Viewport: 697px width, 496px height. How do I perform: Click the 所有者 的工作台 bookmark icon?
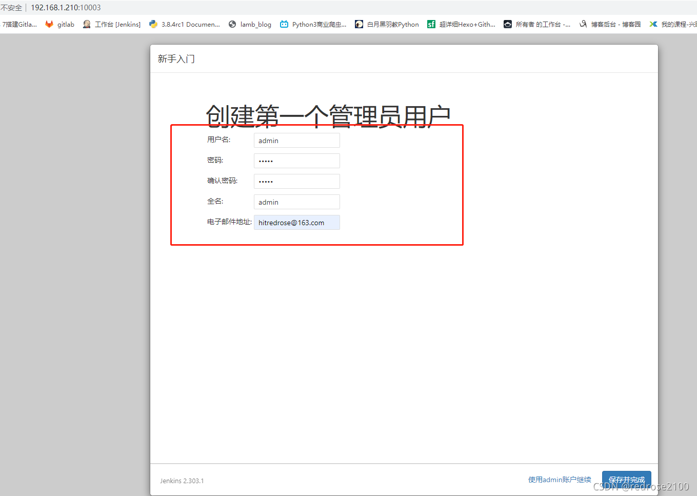tap(507, 24)
